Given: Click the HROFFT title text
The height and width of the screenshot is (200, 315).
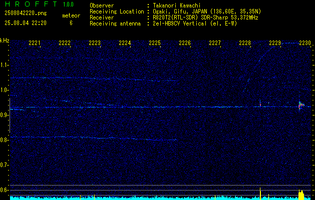Looking at the screenshot, I should point(31,4).
